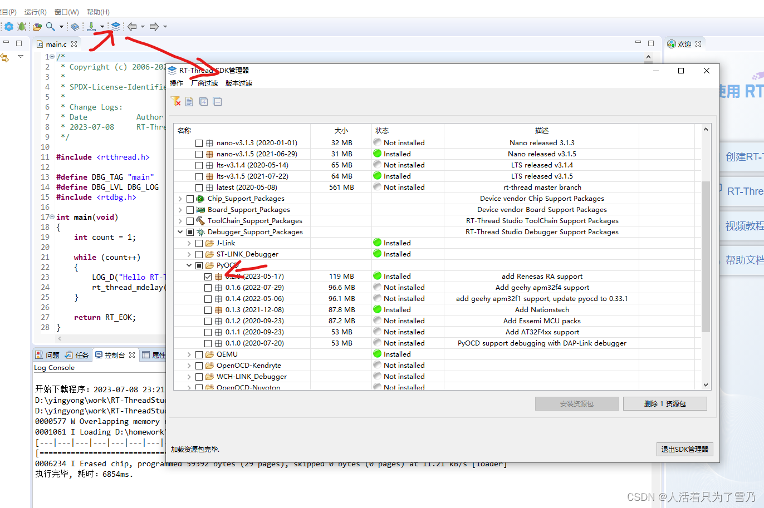Click the 退出SDK管理器 button
The height and width of the screenshot is (508, 764).
[684, 450]
